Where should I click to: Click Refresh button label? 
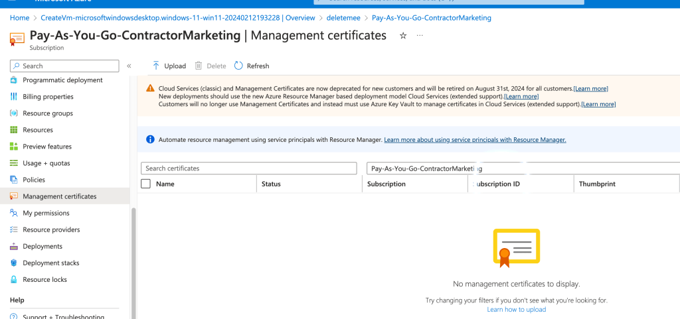[258, 66]
